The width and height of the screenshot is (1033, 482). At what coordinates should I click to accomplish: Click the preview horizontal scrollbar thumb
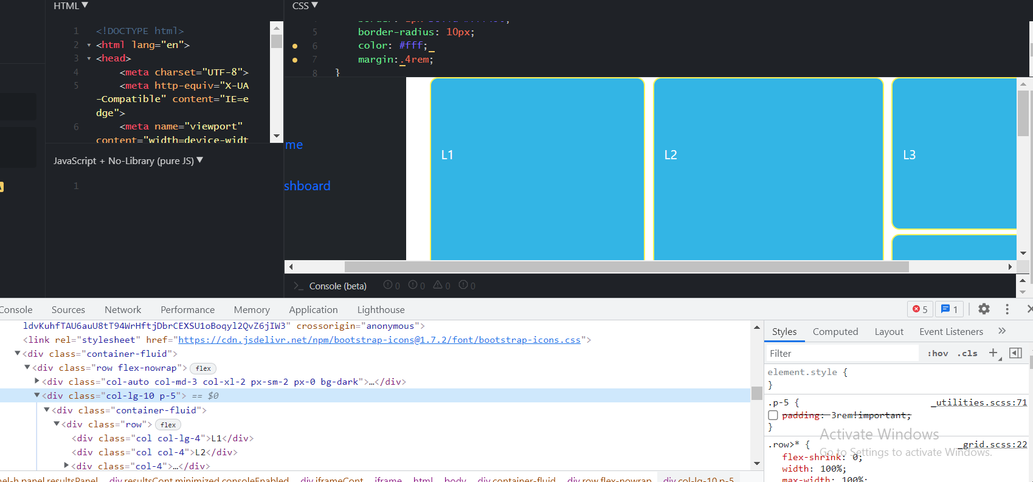(626, 267)
